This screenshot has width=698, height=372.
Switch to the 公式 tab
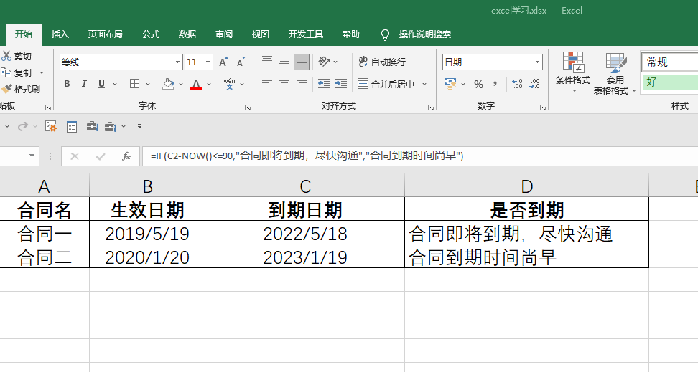coord(151,34)
